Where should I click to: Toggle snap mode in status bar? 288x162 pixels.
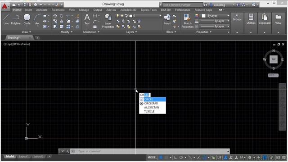point(166,157)
